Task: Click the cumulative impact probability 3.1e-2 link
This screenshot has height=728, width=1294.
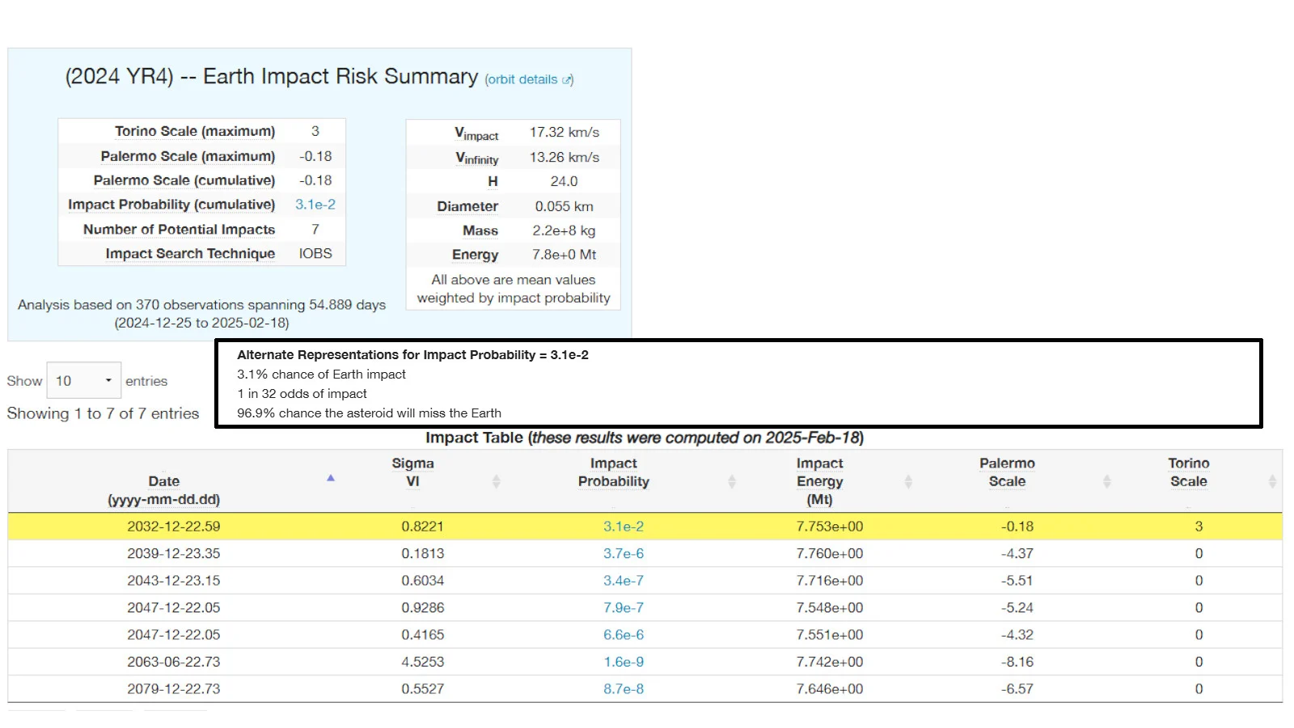Action: tap(315, 205)
